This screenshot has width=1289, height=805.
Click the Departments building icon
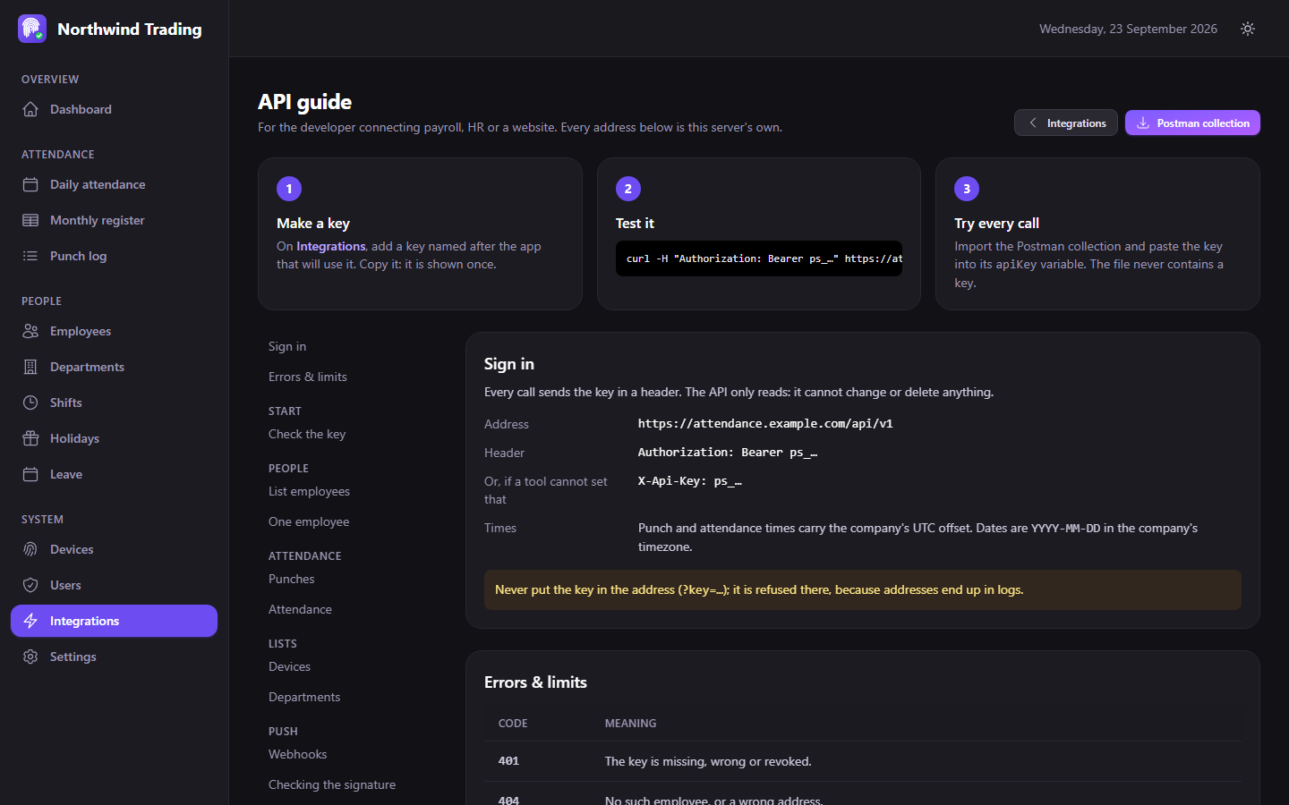point(30,367)
